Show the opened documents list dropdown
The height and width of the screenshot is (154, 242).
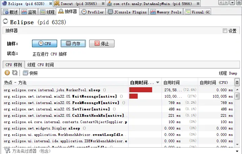pyautogui.click(x=232, y=3)
